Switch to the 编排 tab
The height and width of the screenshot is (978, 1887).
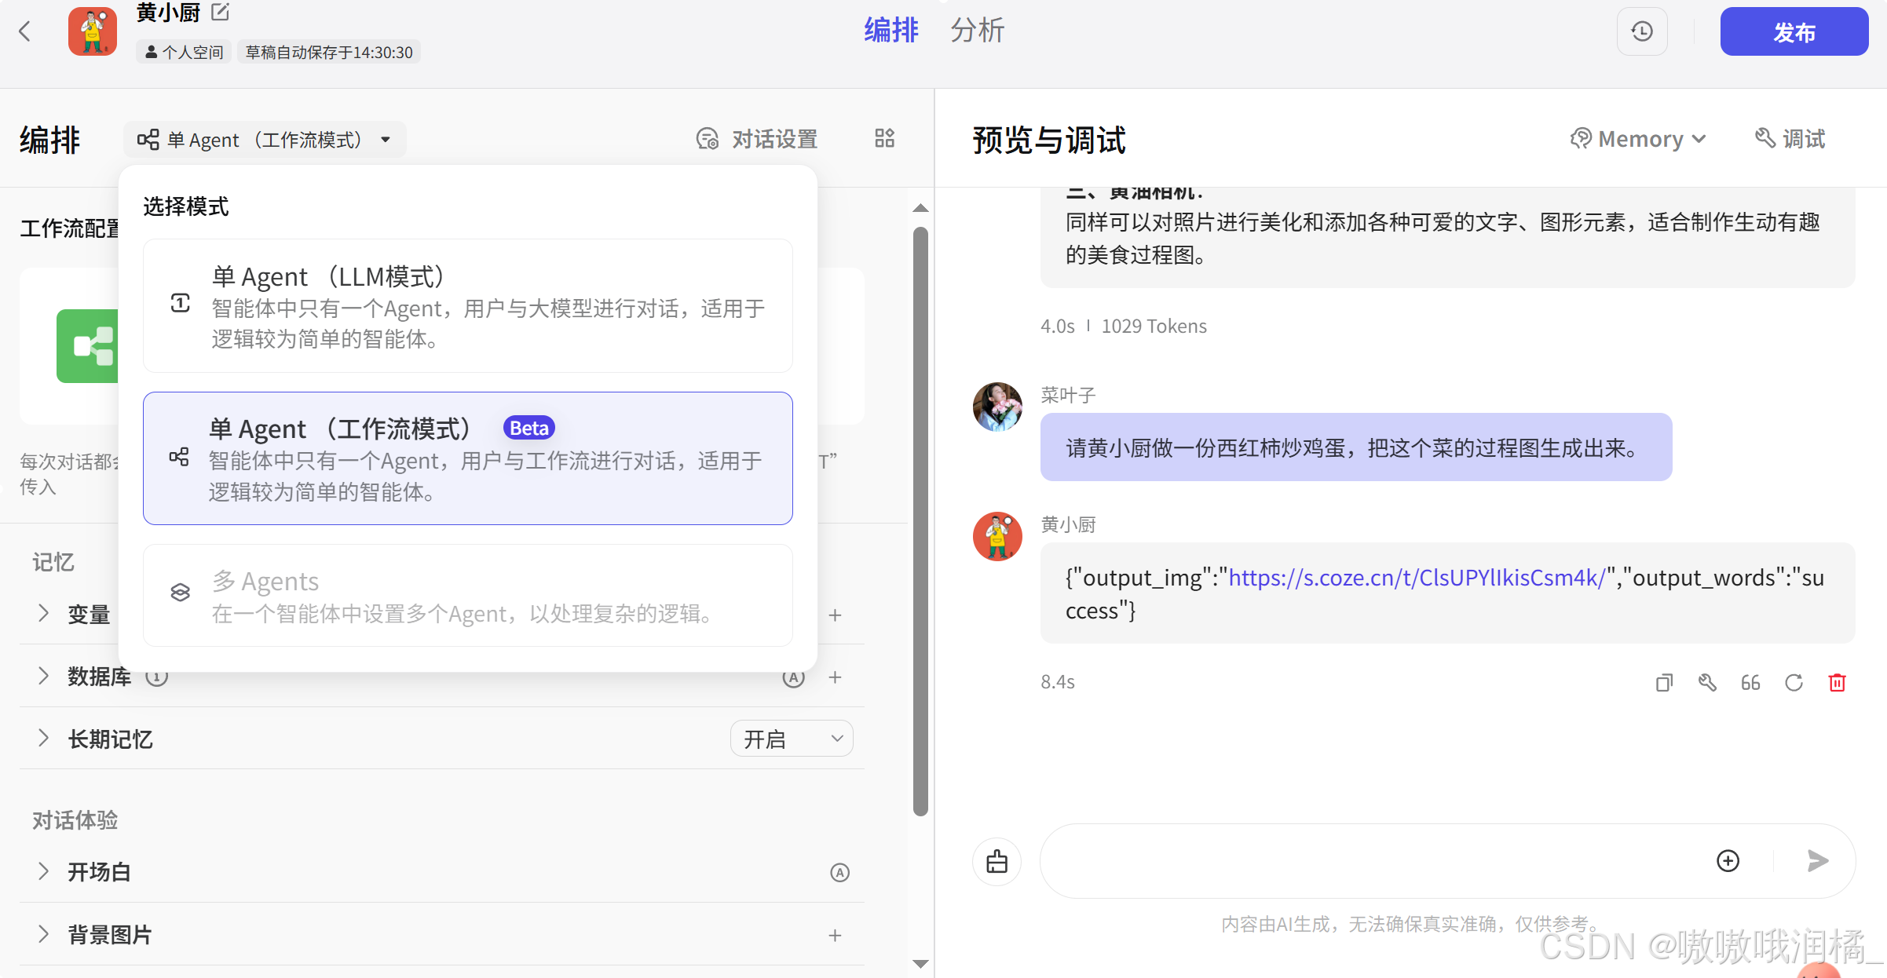891,31
